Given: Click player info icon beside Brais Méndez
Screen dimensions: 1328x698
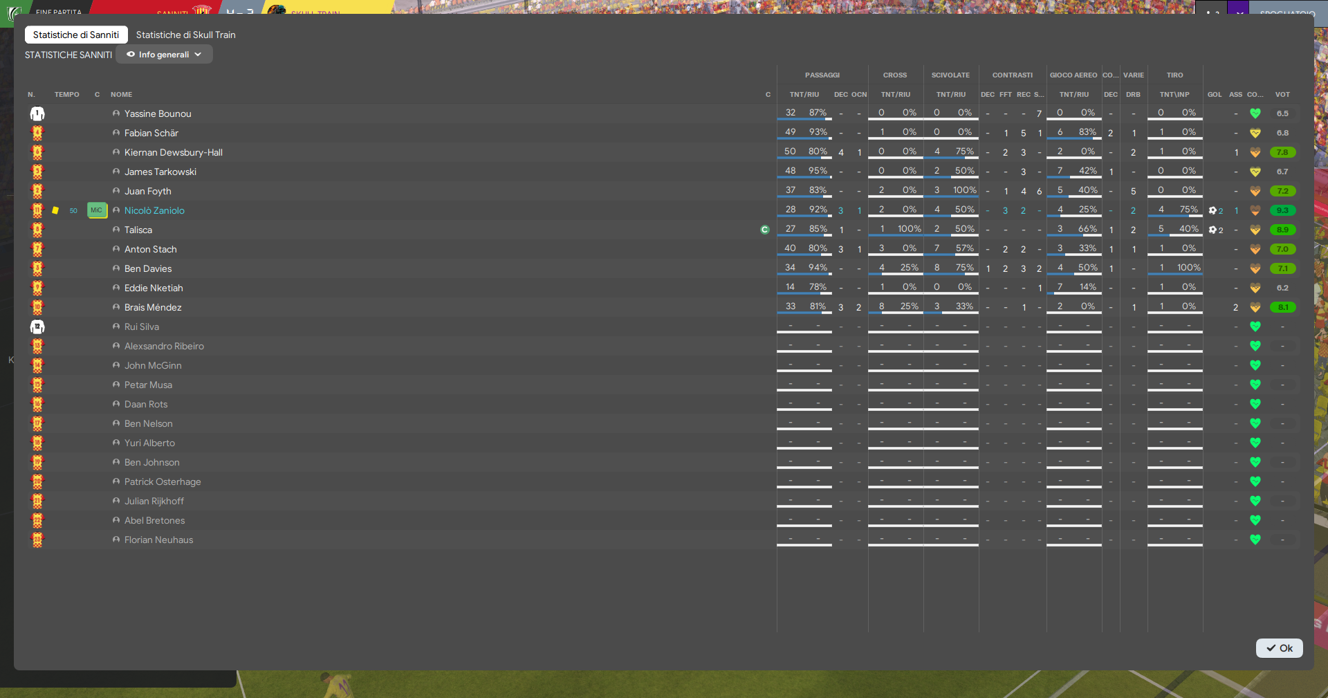Looking at the screenshot, I should [116, 307].
